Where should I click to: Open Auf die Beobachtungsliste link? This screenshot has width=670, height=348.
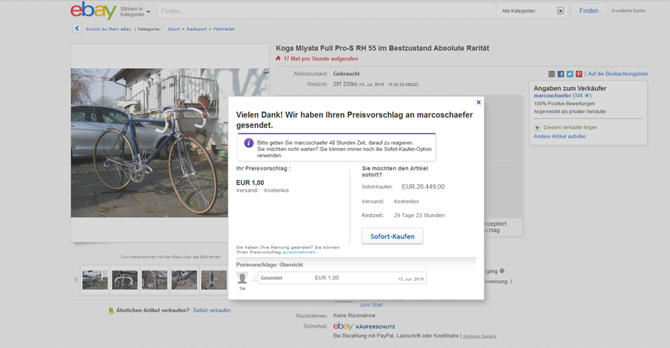pyautogui.click(x=618, y=74)
